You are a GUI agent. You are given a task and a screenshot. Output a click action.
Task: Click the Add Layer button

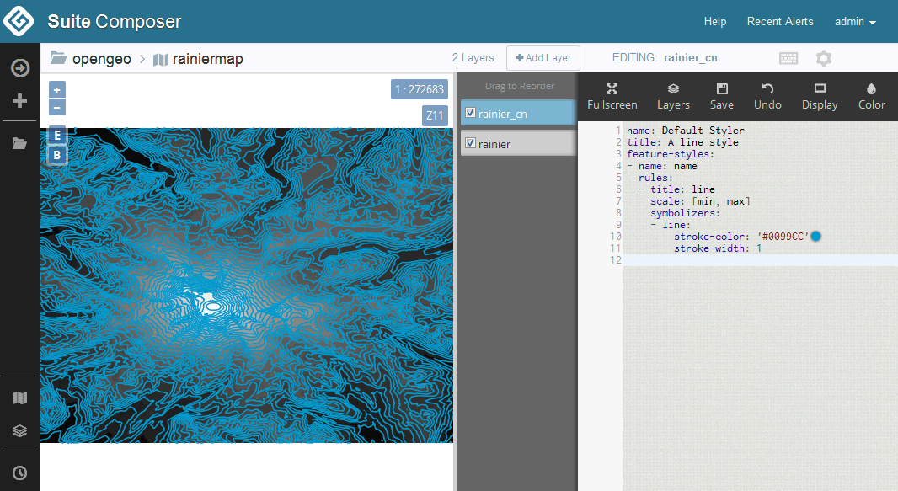tap(543, 57)
